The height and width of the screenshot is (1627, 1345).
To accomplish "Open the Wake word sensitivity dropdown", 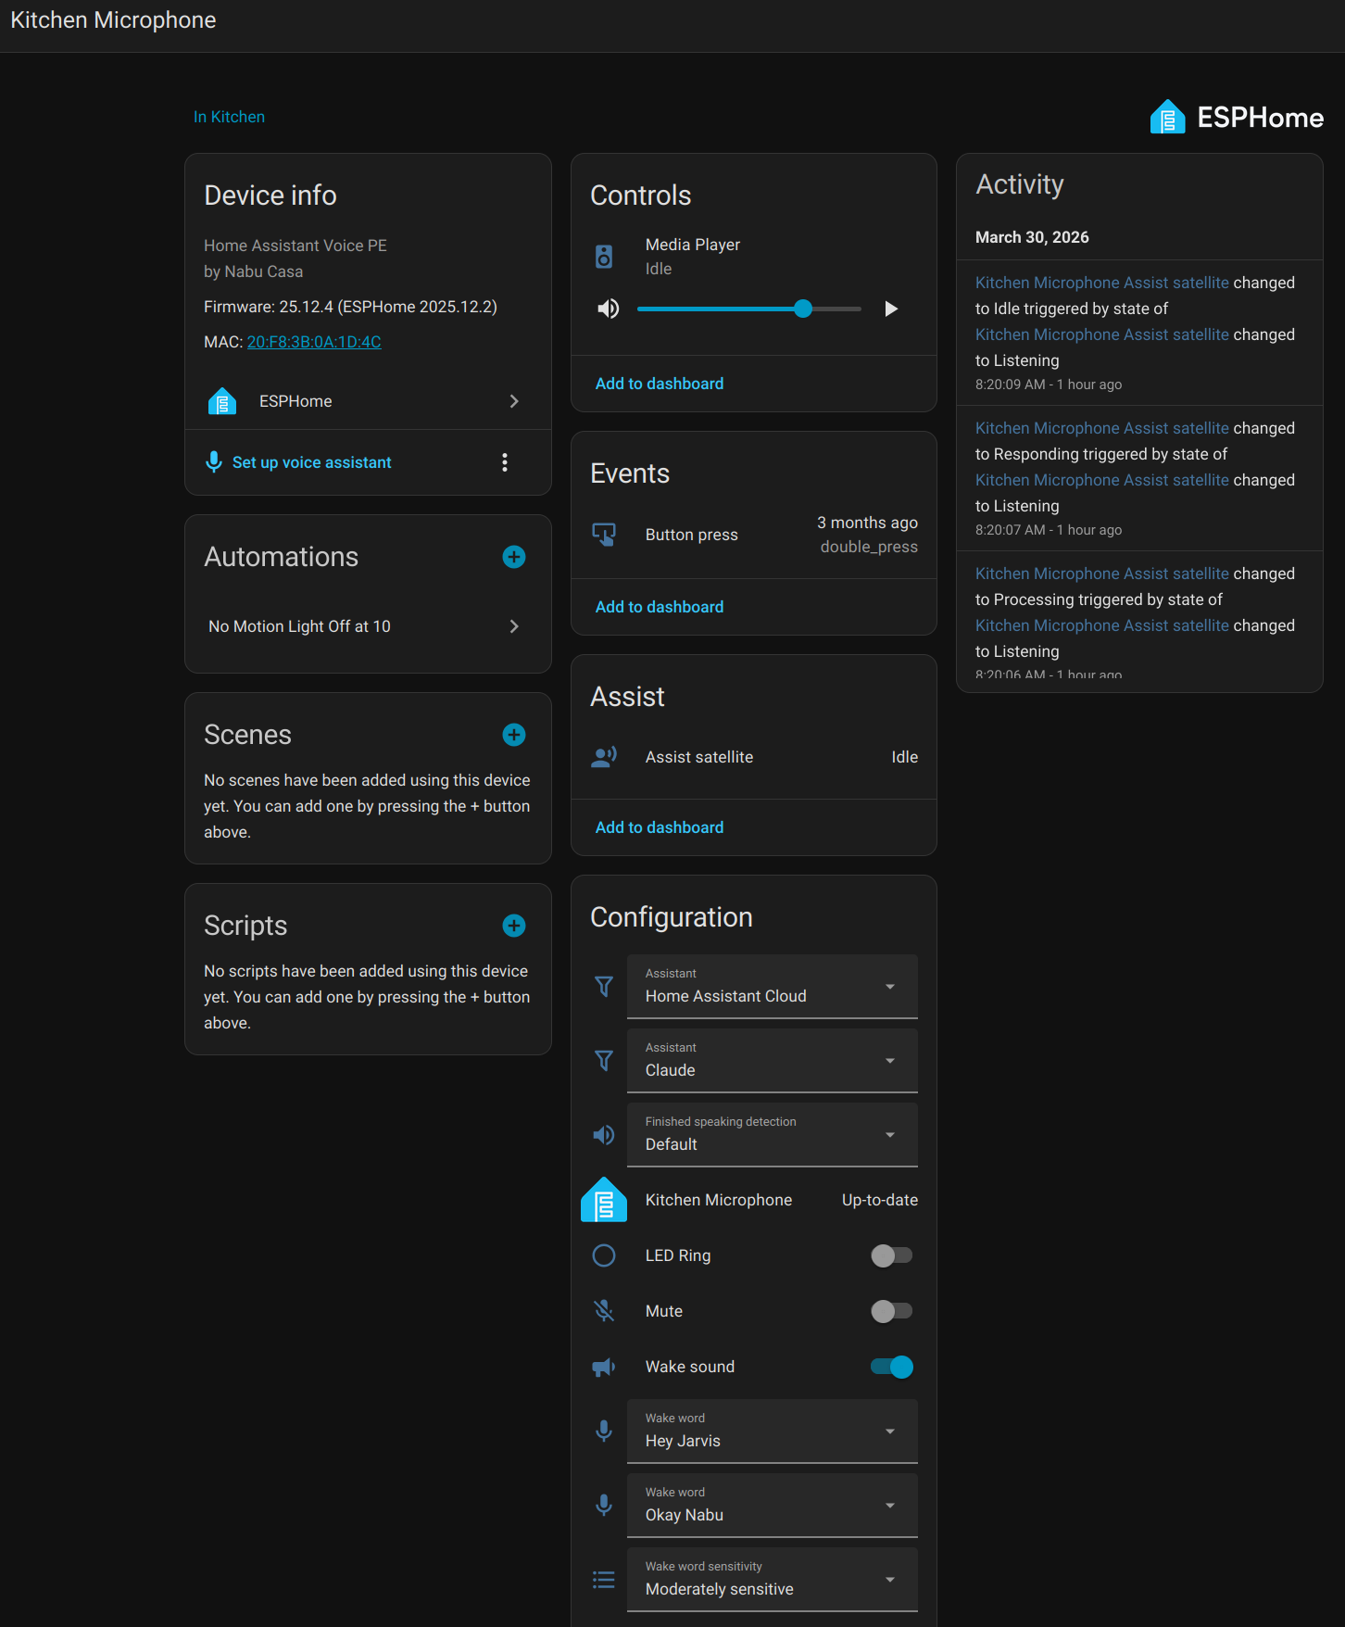I will point(773,1580).
